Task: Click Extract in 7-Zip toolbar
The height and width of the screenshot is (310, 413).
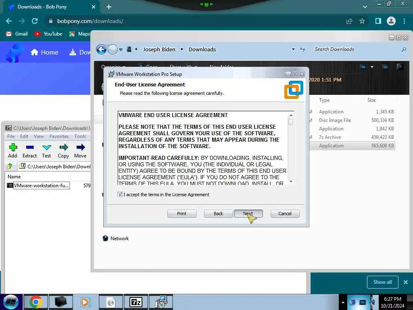Action: pyautogui.click(x=29, y=151)
